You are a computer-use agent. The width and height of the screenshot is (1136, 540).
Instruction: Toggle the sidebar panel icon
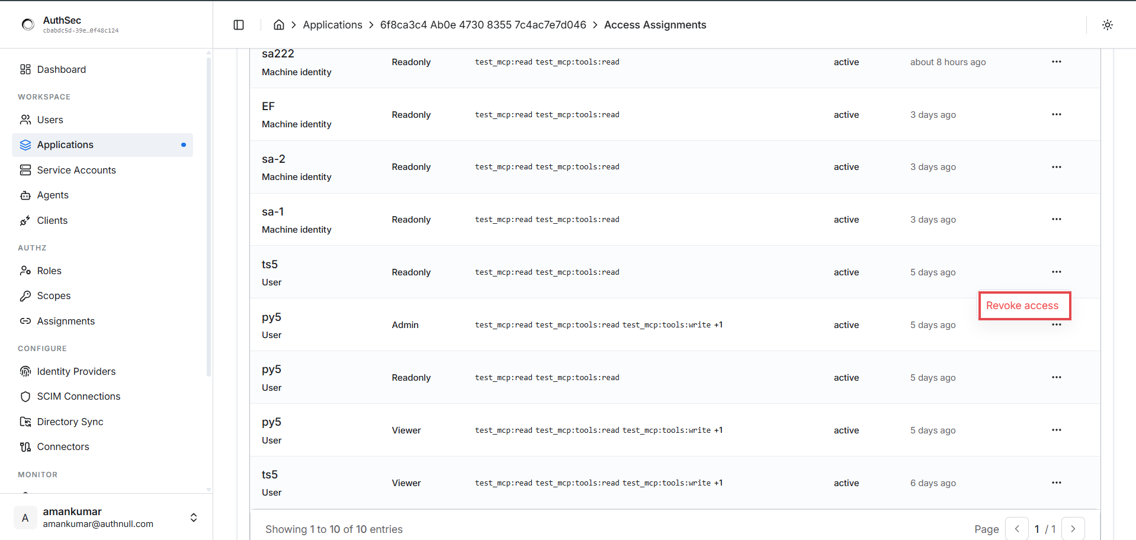[239, 25]
